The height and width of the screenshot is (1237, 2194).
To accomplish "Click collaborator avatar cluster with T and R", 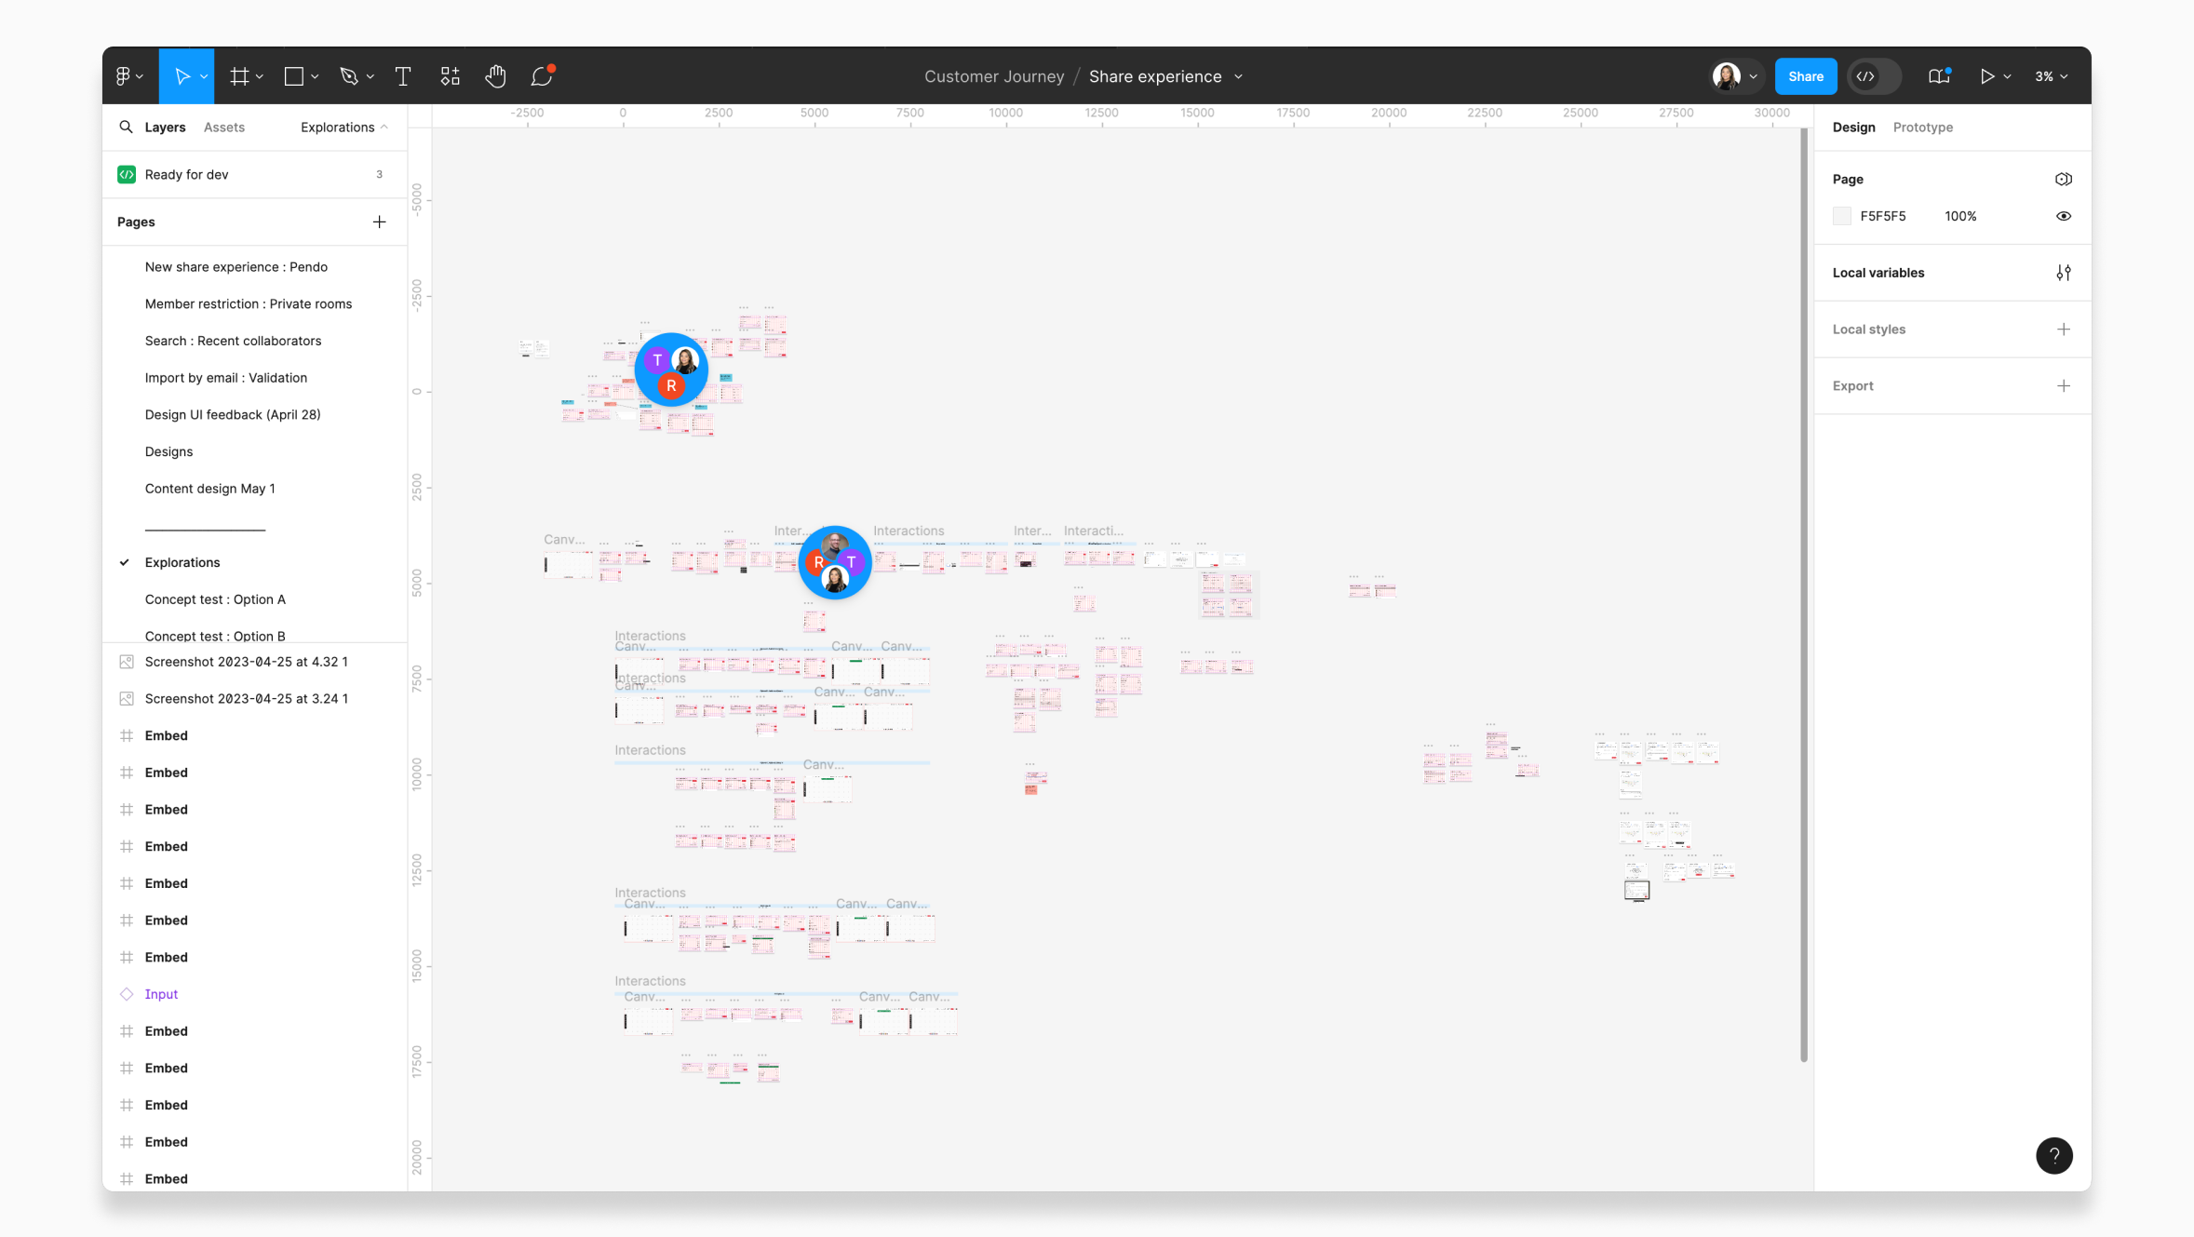I will (671, 370).
